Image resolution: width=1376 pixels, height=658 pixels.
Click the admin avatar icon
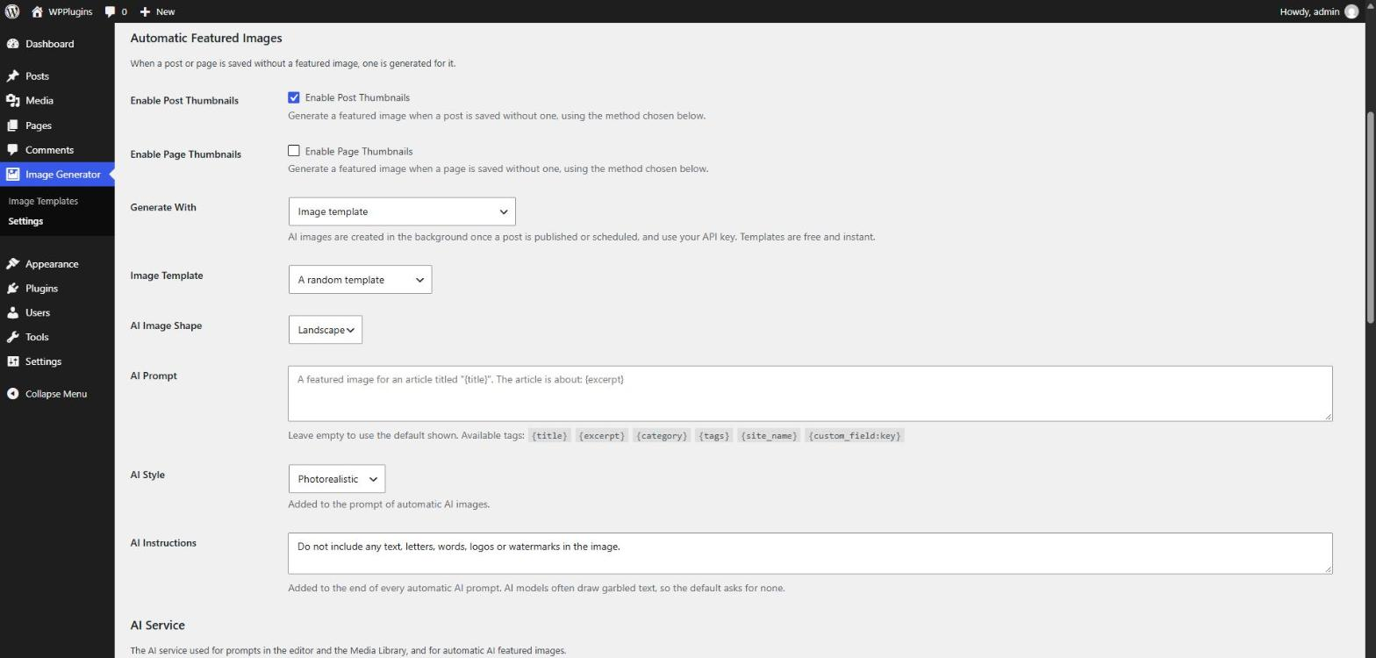pos(1351,11)
